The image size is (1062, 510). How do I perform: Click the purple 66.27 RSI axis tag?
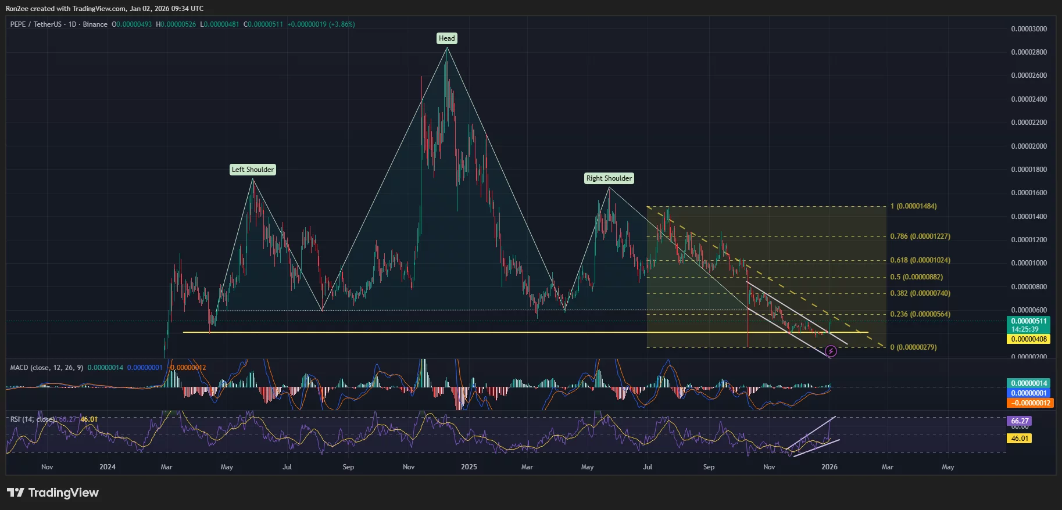(1020, 421)
